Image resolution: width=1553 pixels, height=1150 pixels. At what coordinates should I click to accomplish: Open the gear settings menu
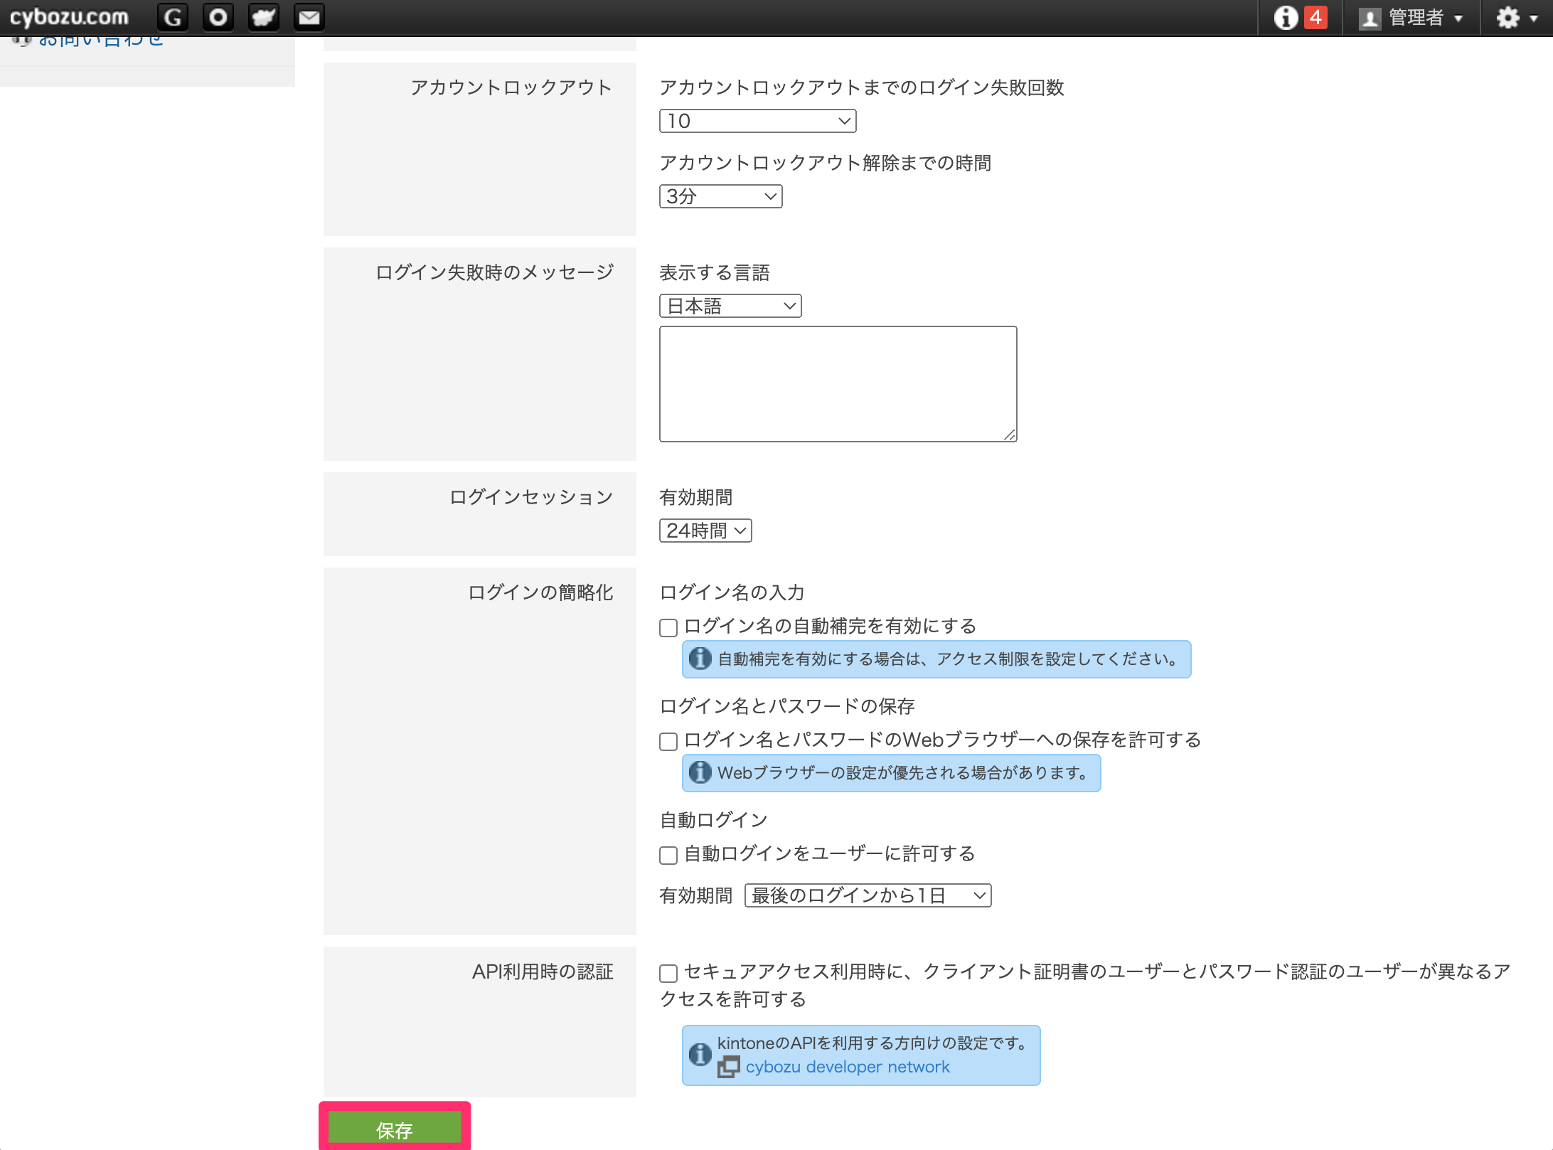point(1517,17)
